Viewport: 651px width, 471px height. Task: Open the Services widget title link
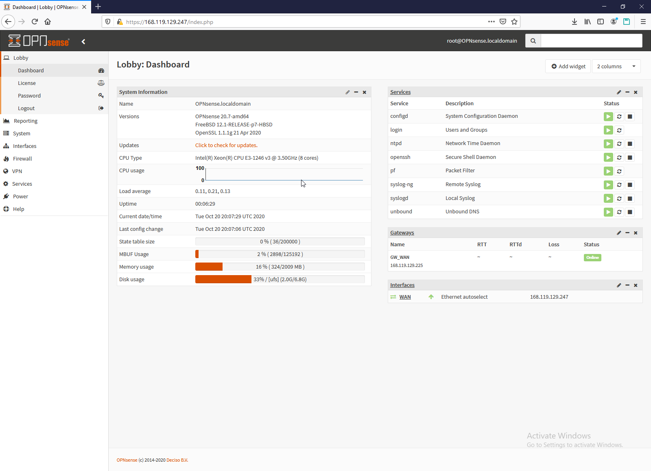click(x=400, y=92)
